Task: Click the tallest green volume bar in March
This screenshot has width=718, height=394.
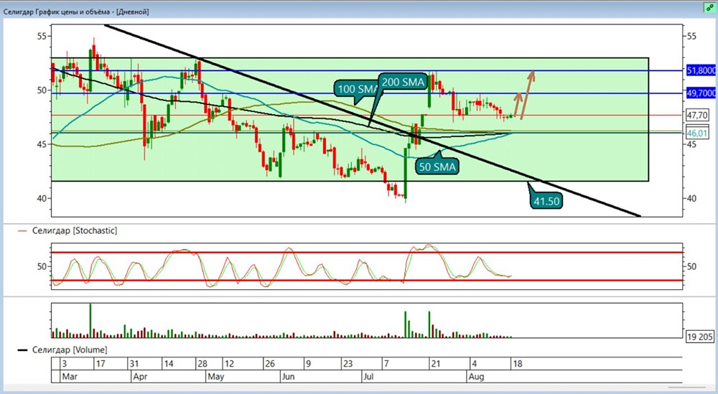Action: point(90,320)
